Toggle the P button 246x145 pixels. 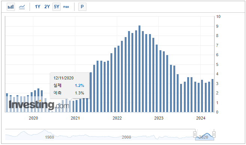click(82, 7)
